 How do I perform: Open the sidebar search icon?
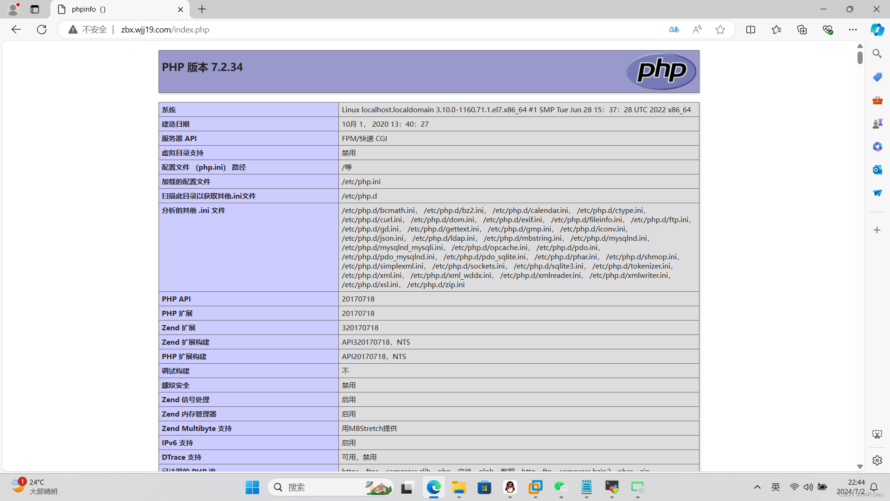click(877, 54)
